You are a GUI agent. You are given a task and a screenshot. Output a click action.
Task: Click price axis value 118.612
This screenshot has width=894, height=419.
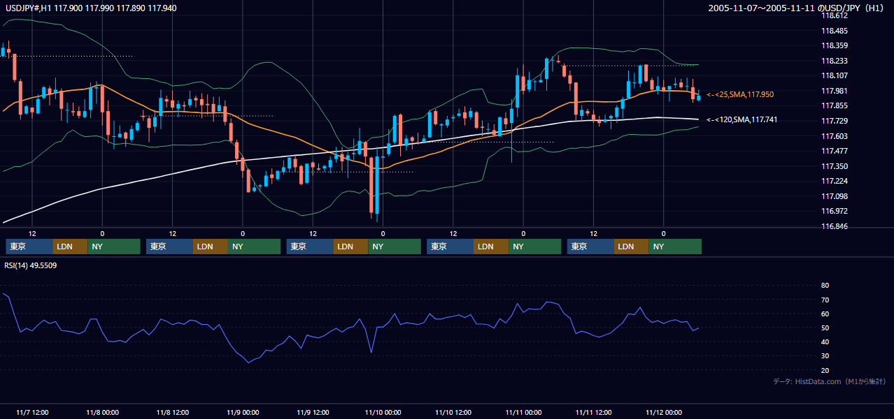(834, 15)
